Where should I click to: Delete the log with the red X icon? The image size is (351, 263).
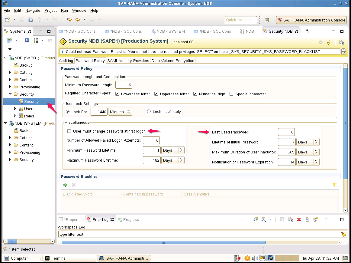click(299, 219)
